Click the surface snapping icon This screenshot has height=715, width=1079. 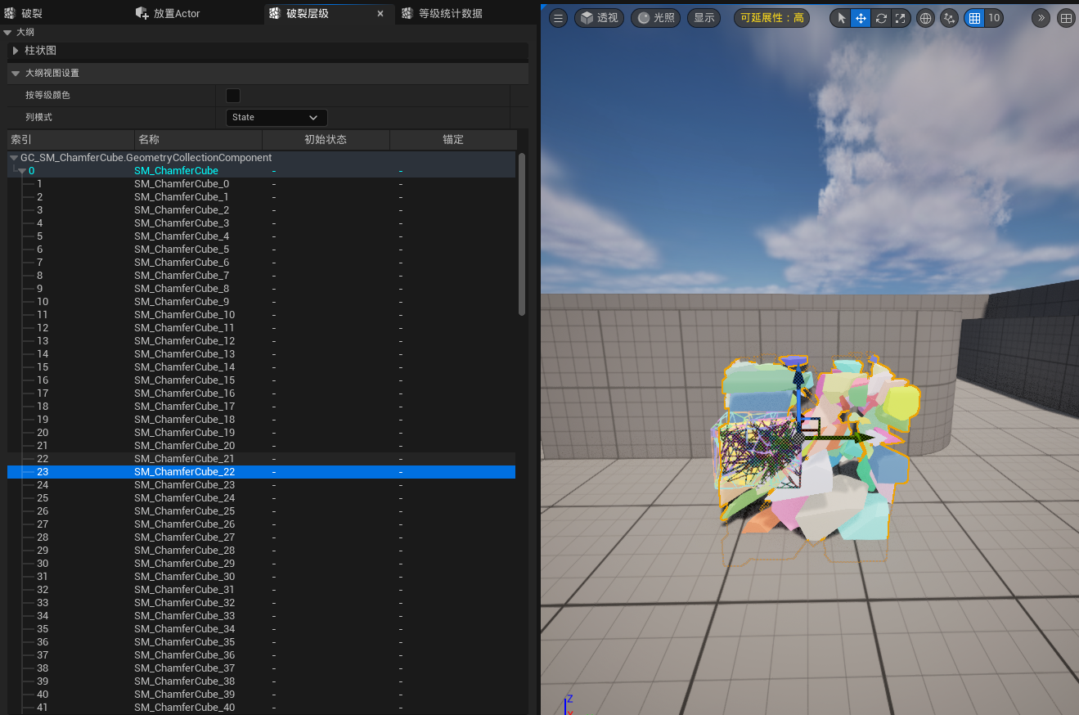pyautogui.click(x=949, y=18)
